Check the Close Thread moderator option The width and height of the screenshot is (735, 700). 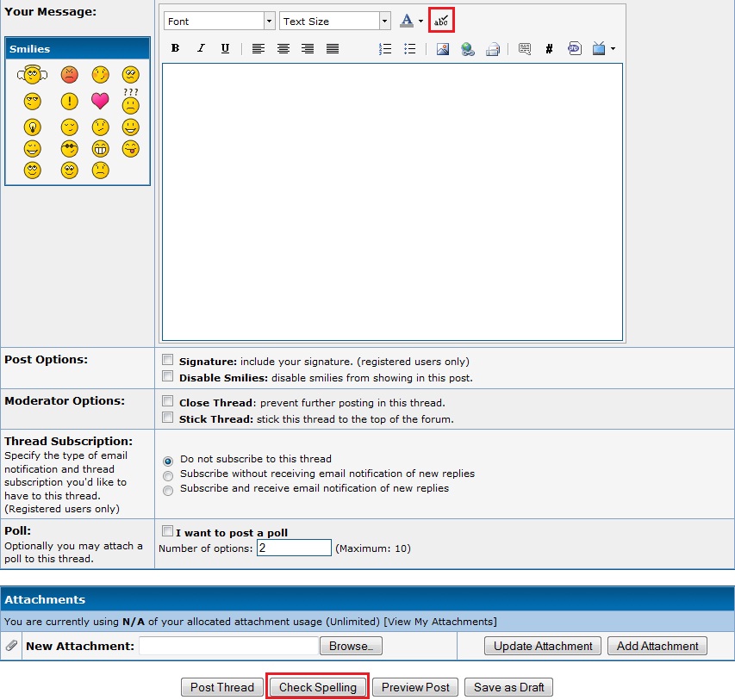pos(168,401)
